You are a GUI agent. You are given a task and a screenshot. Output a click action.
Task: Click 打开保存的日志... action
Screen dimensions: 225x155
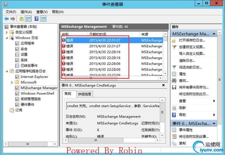[x=192, y=40]
